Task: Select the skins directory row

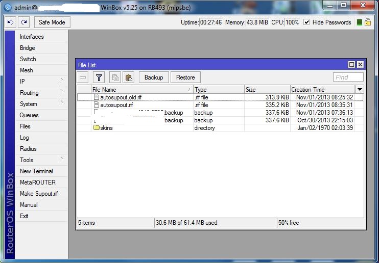Action: pyautogui.click(x=220, y=128)
